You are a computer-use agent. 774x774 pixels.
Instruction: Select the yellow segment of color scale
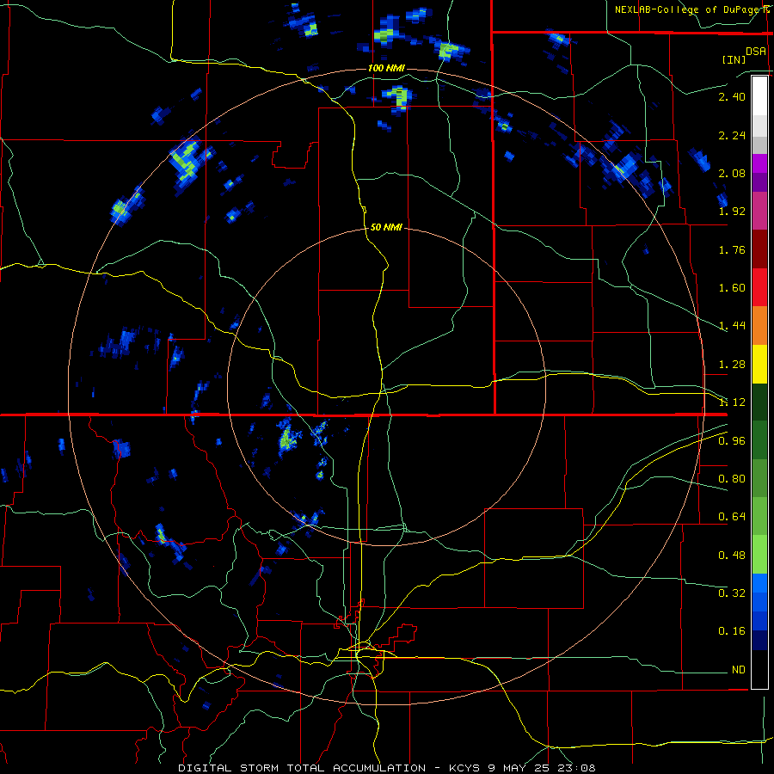pos(759,365)
